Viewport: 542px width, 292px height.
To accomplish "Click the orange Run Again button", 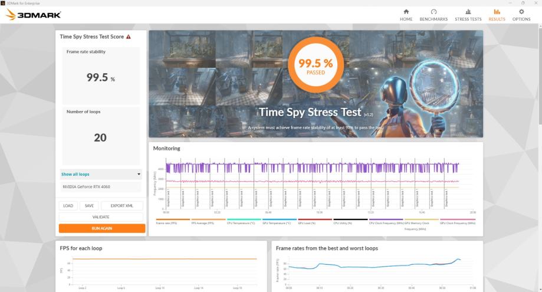I will tap(101, 228).
